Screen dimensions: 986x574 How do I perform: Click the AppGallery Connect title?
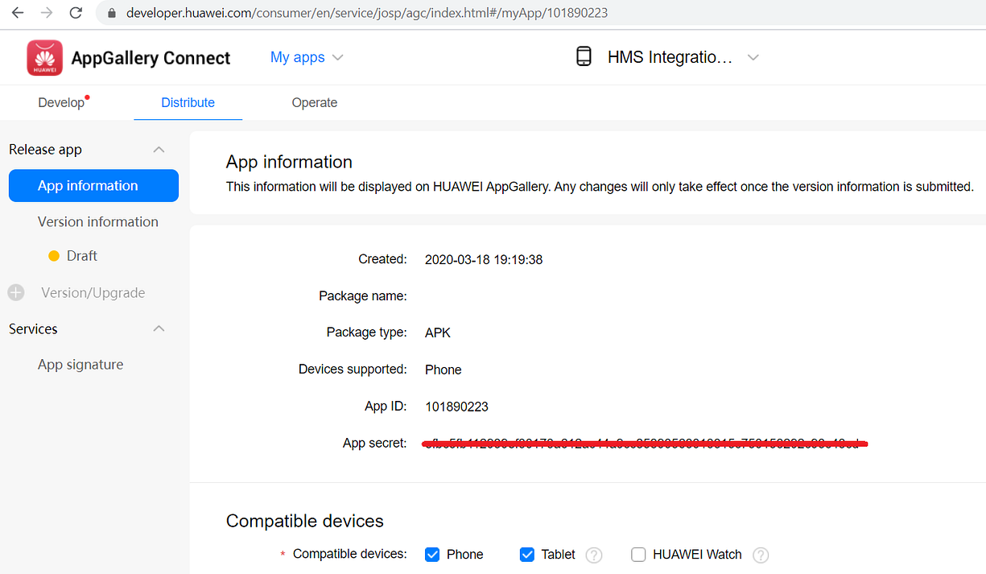click(x=151, y=58)
